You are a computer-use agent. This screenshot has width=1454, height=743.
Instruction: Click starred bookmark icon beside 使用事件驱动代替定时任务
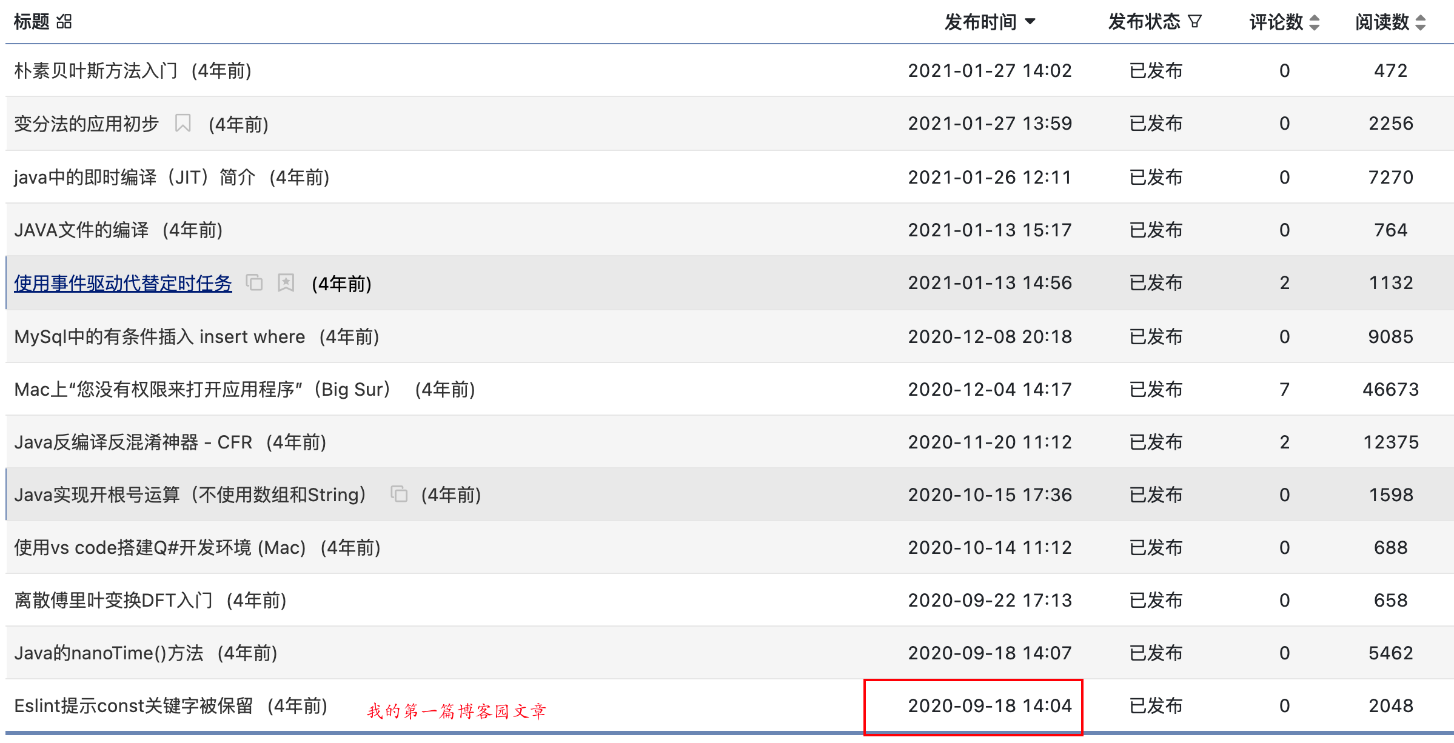[286, 282]
